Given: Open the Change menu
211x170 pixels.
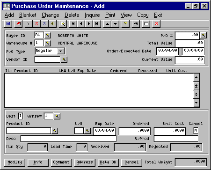Looking at the screenshot, I should click(51, 15).
